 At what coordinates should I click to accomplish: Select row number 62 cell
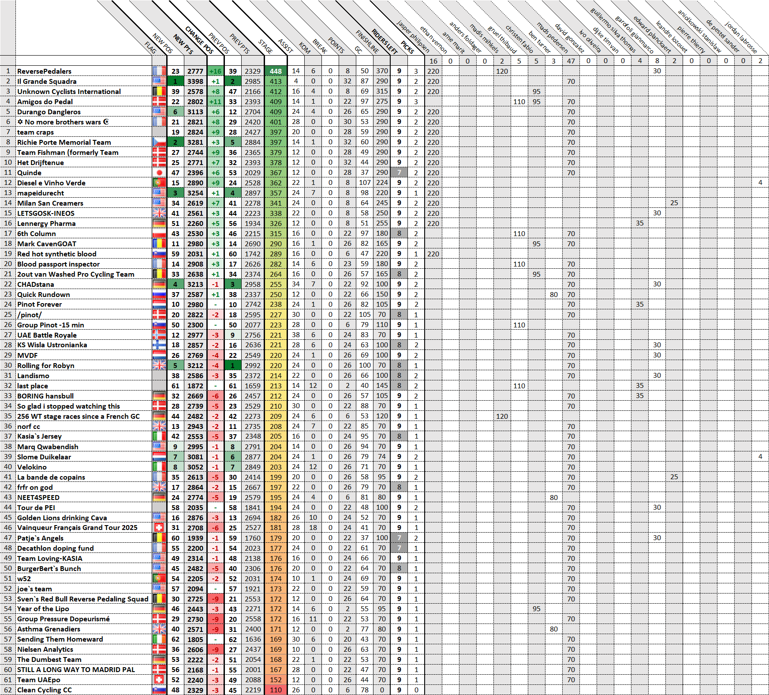8,690
